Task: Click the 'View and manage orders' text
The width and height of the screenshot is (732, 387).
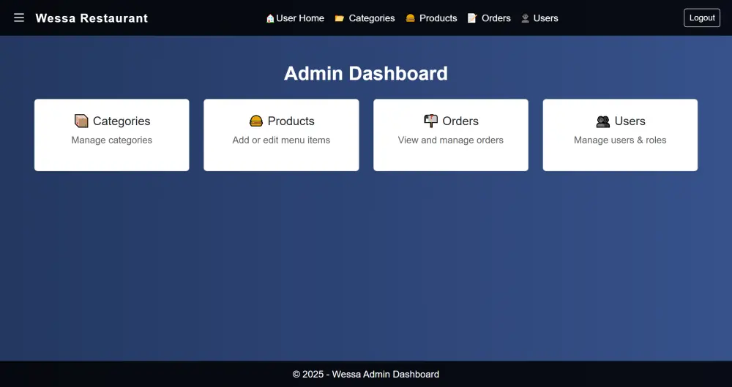Action: (450, 140)
